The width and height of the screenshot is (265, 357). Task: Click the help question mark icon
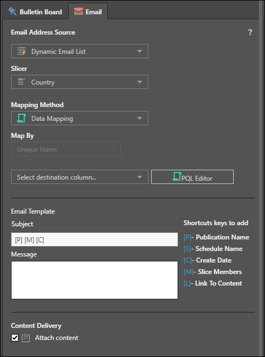(x=250, y=32)
